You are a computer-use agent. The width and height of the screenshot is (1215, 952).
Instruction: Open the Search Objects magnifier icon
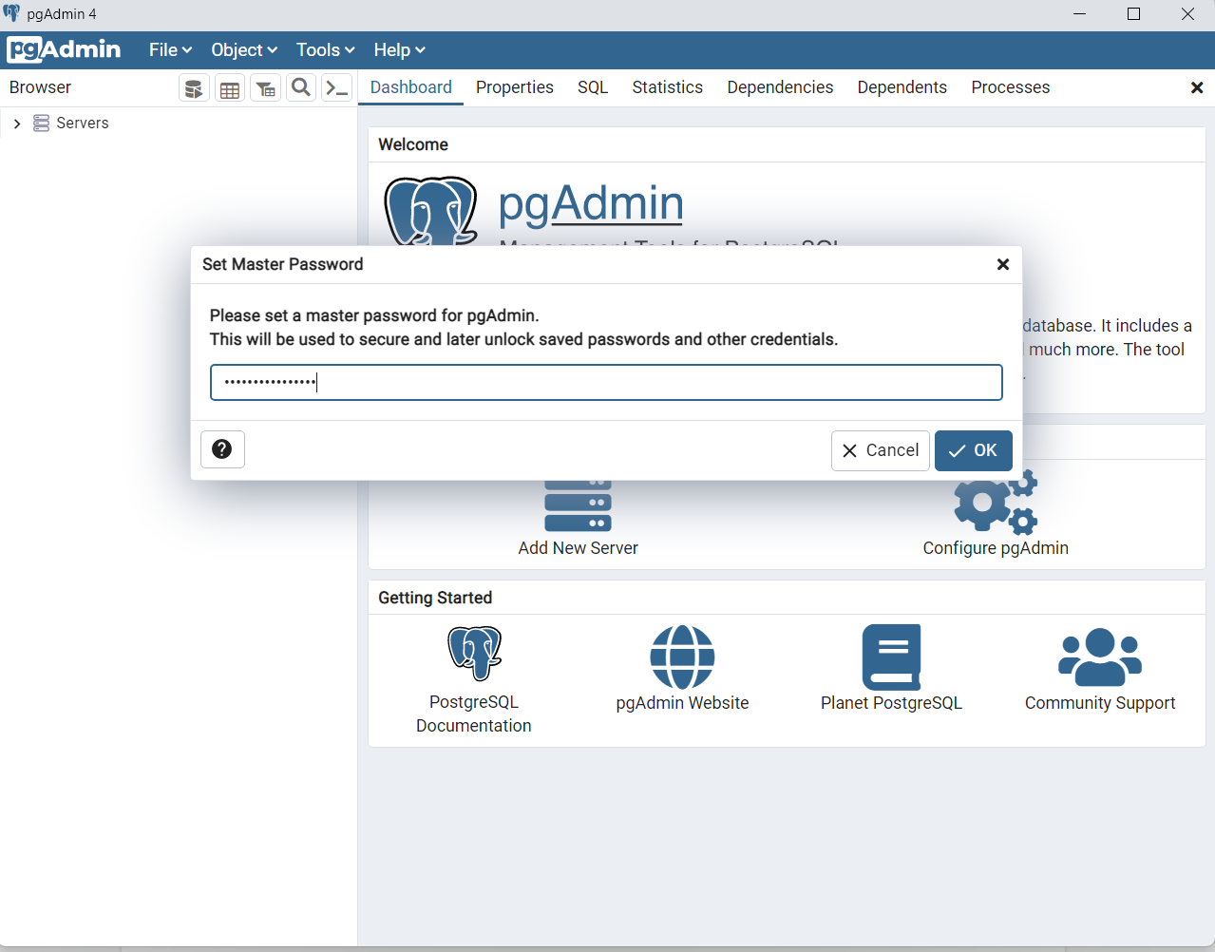click(301, 88)
